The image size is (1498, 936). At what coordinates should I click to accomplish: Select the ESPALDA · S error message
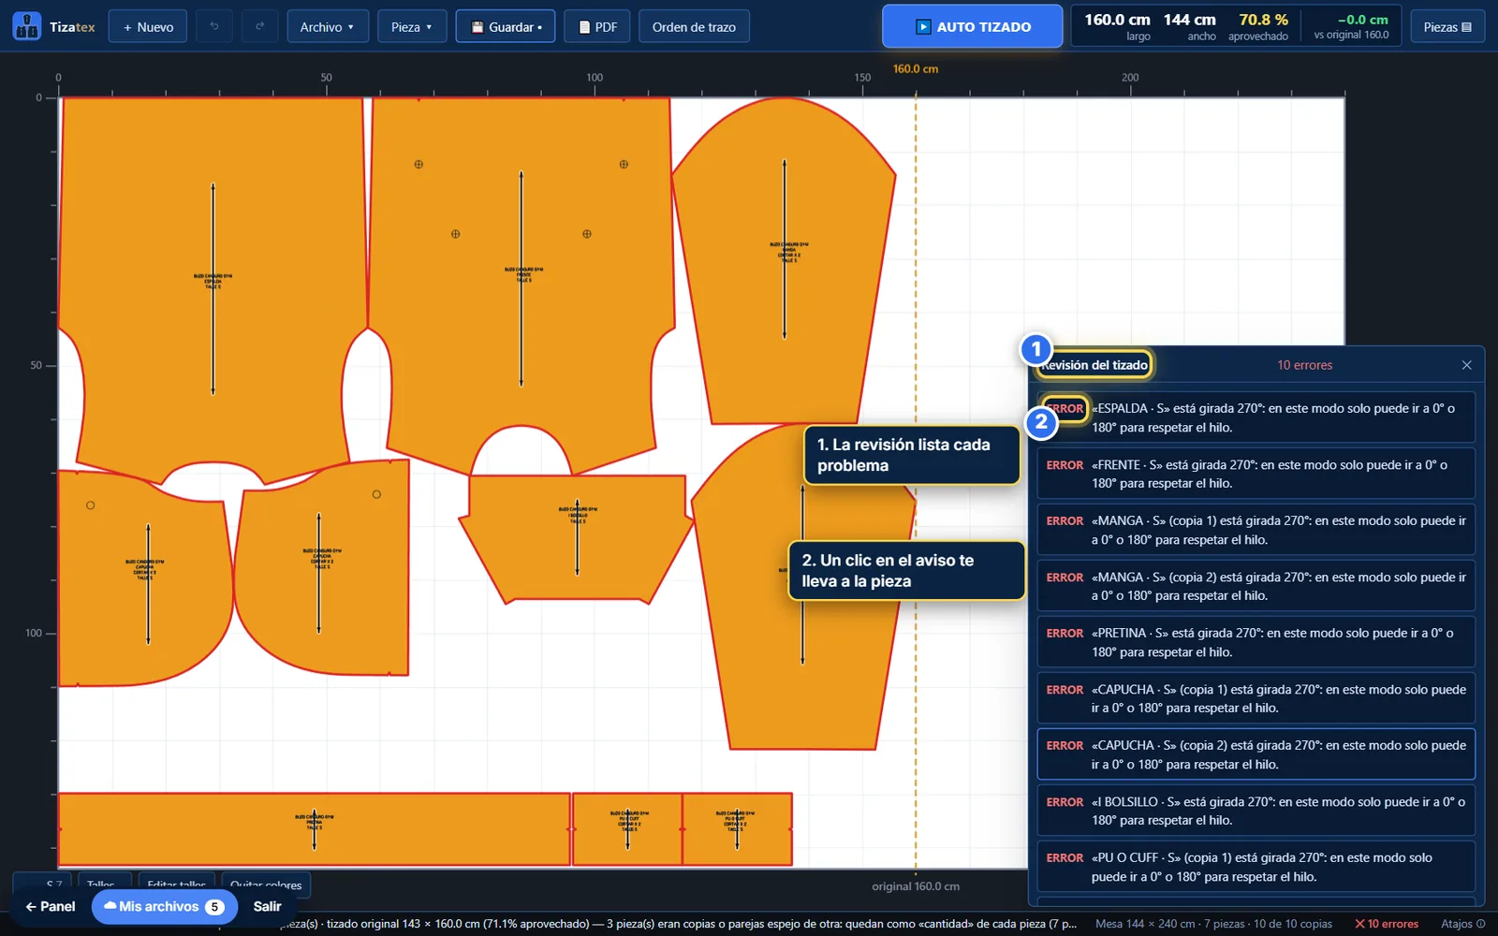click(x=1256, y=417)
